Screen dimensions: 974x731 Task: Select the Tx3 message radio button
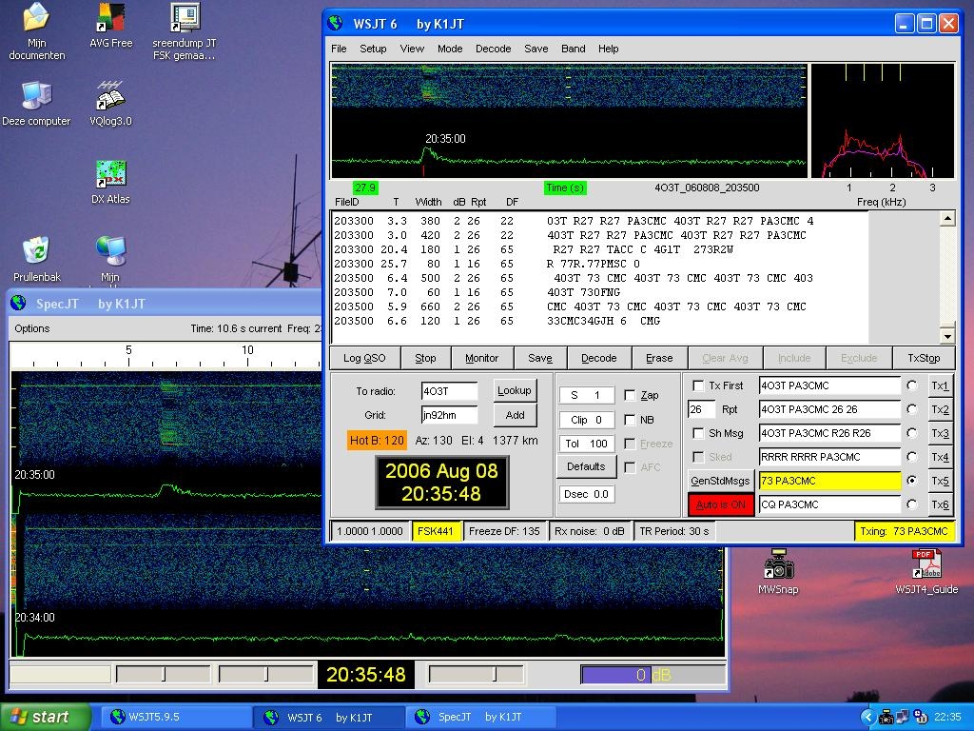coord(912,433)
